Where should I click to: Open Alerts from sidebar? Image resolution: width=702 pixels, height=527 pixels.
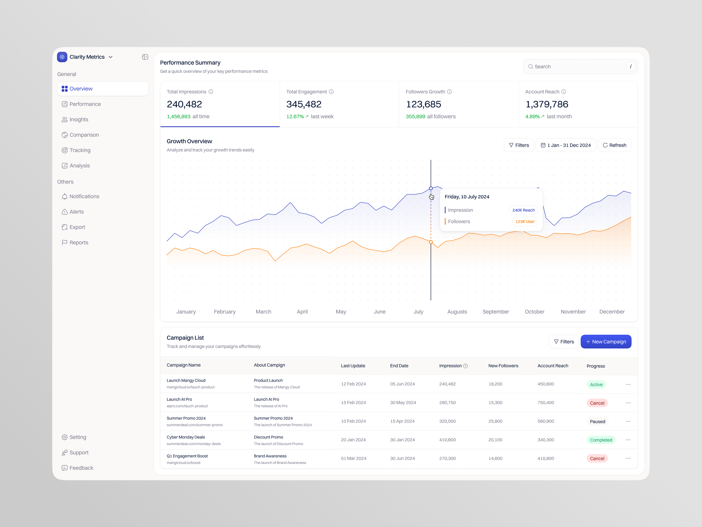click(x=76, y=212)
